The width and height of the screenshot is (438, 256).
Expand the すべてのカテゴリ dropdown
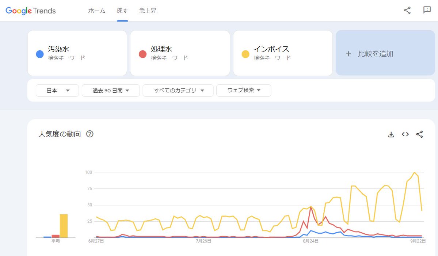[x=178, y=91]
